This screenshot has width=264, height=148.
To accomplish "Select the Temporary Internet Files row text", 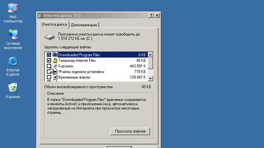I will pyautogui.click(x=77, y=60).
